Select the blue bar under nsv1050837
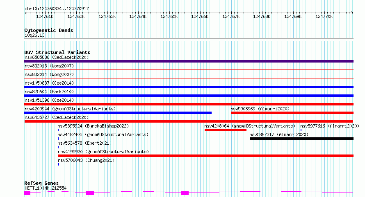The height and width of the screenshot is (197, 365). pyautogui.click(x=189, y=87)
